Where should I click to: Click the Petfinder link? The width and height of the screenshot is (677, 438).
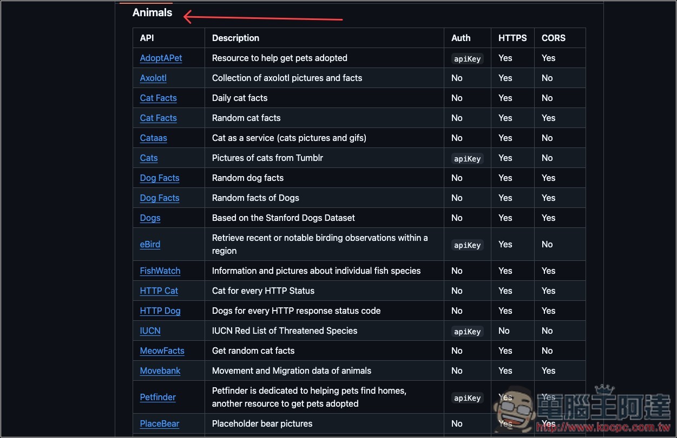point(158,397)
